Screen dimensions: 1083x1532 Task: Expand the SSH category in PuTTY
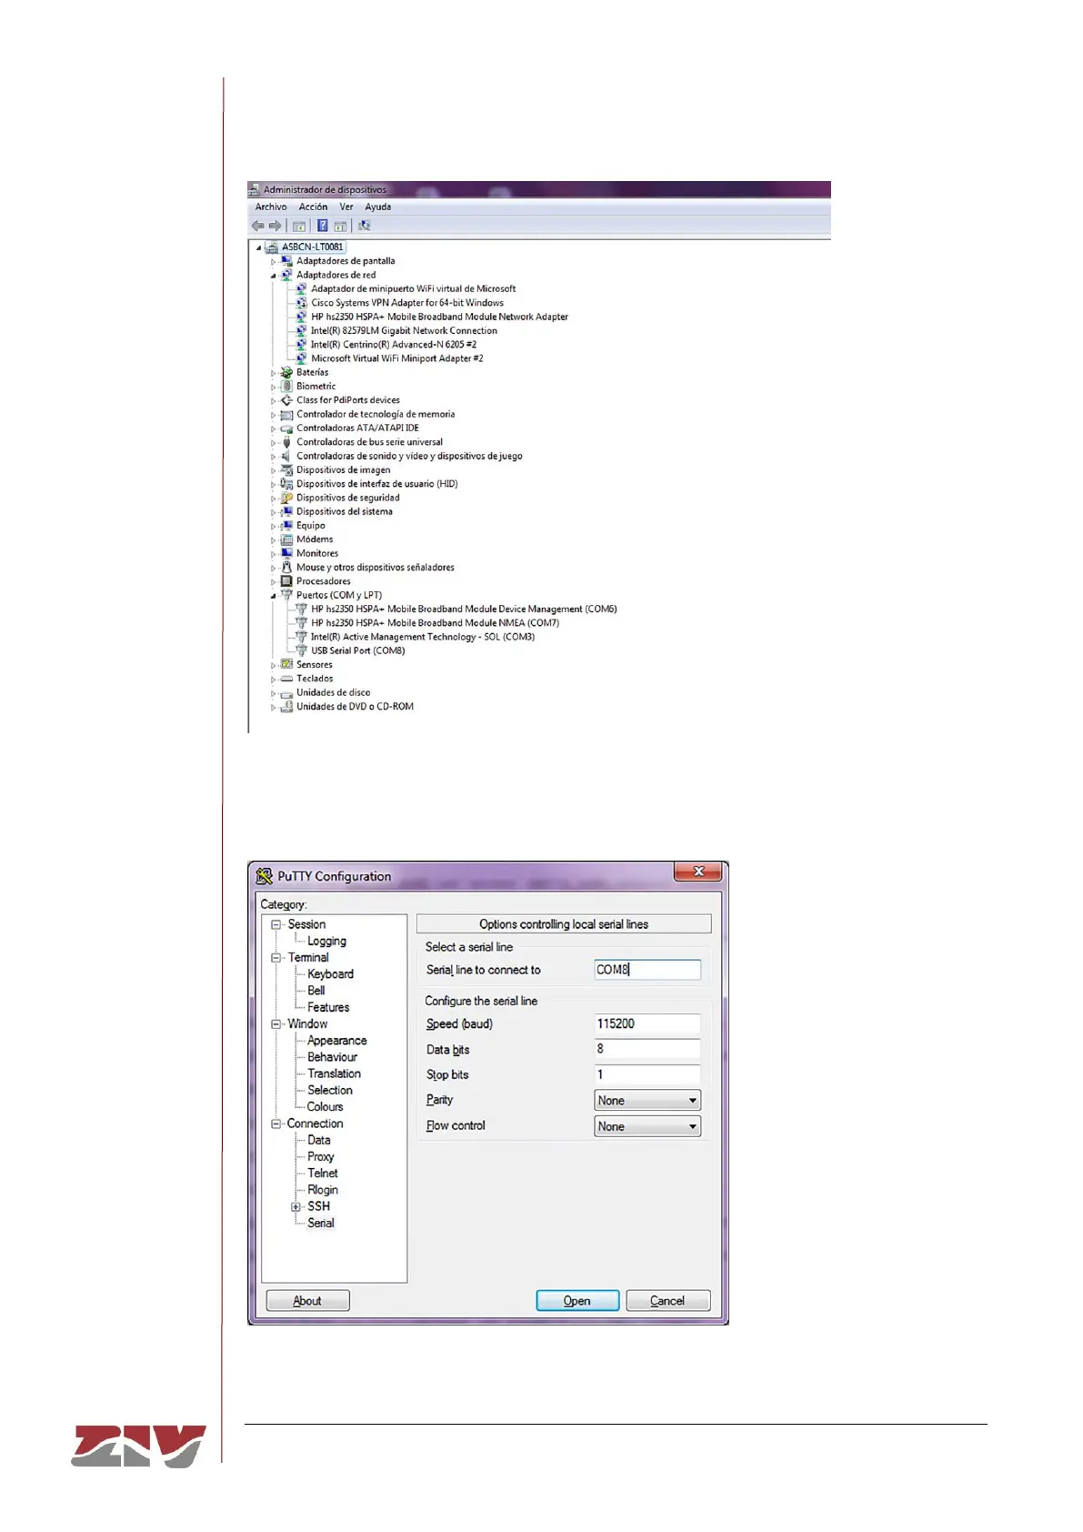point(296,1206)
